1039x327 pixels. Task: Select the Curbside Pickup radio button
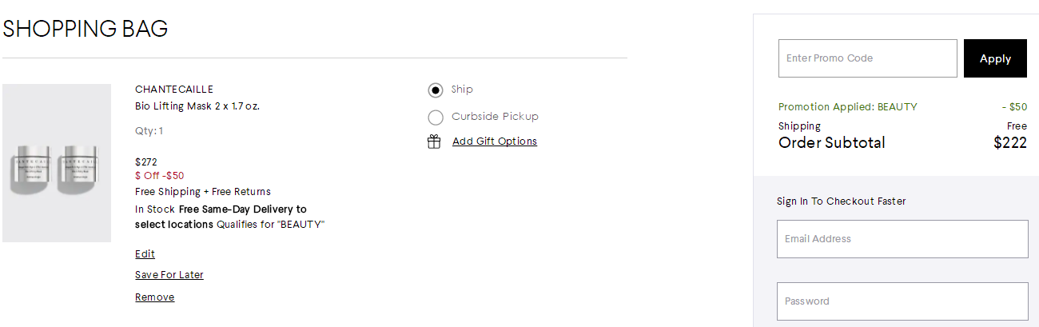(436, 118)
